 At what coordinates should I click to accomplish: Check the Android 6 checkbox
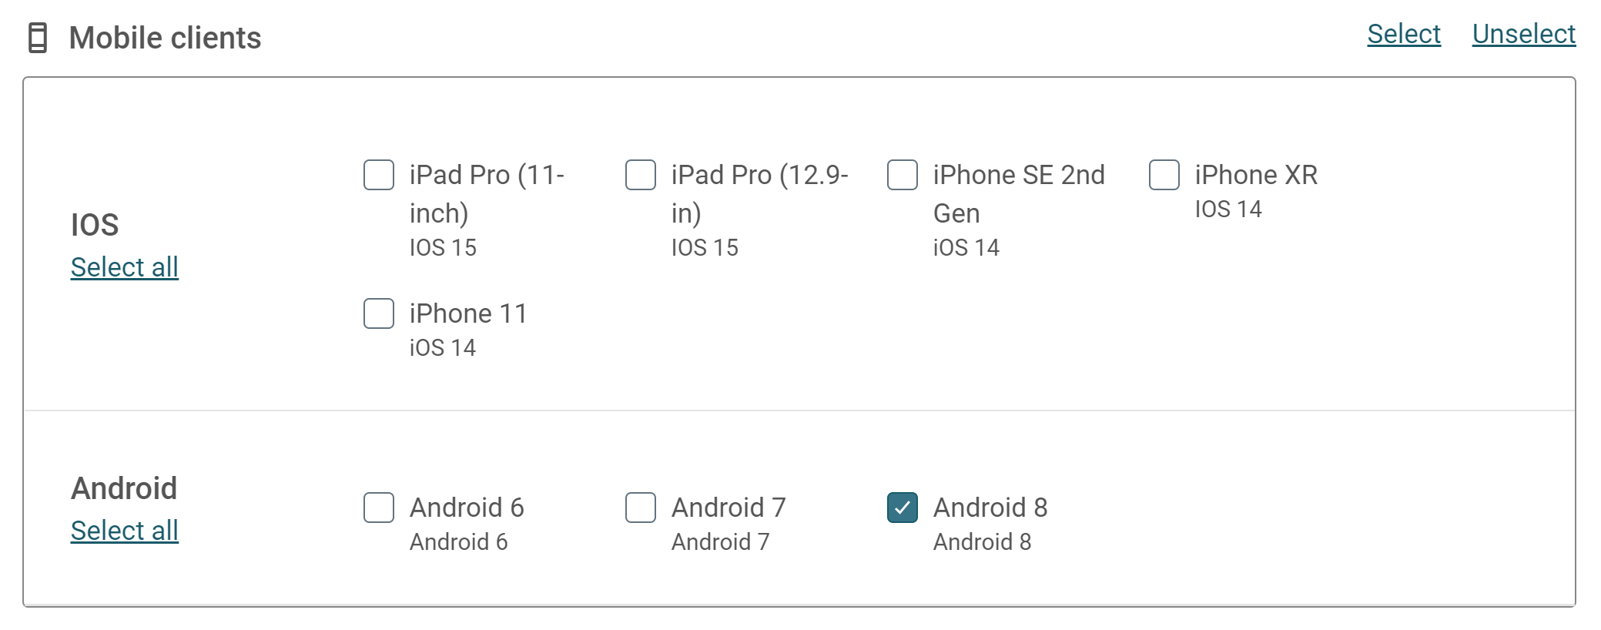click(379, 508)
